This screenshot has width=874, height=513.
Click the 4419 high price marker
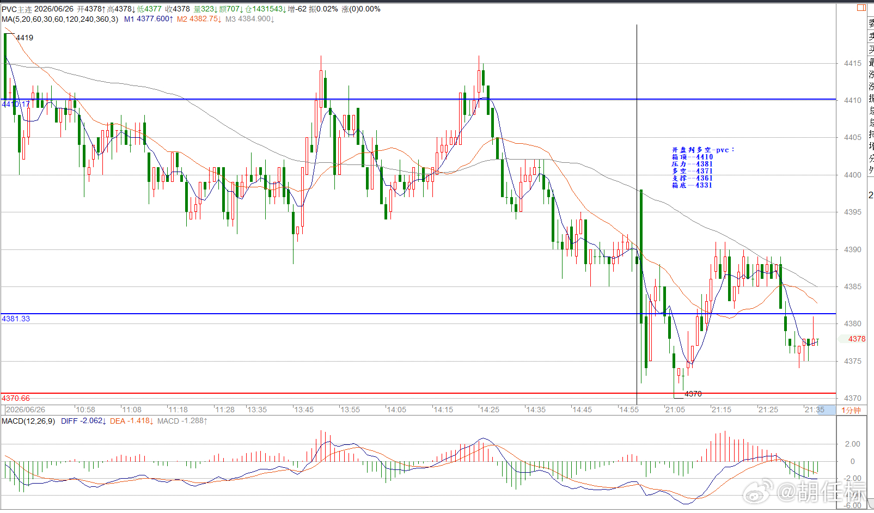25,38
